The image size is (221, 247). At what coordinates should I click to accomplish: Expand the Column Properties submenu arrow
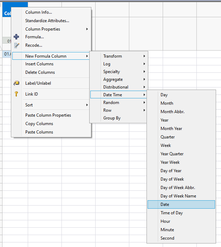[x=87, y=29]
